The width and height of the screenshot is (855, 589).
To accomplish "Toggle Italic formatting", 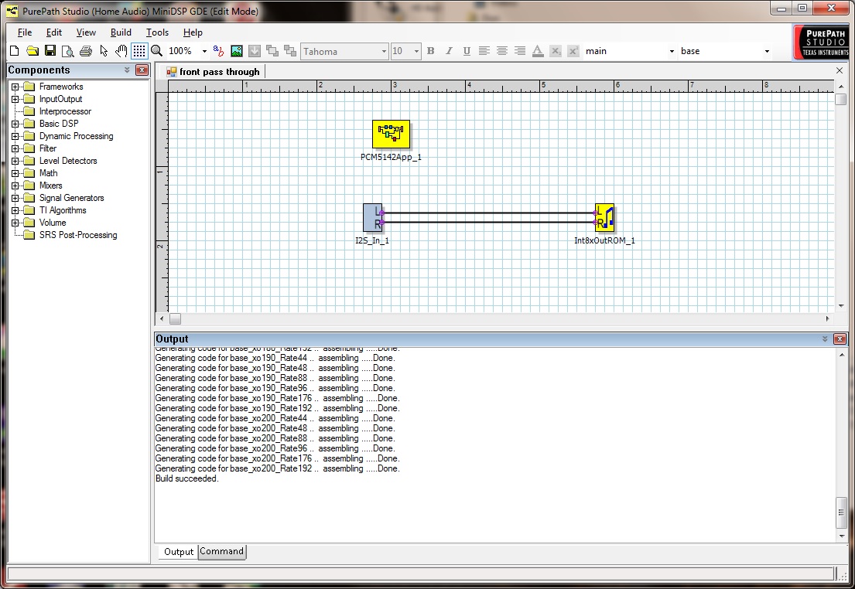I will coord(449,51).
